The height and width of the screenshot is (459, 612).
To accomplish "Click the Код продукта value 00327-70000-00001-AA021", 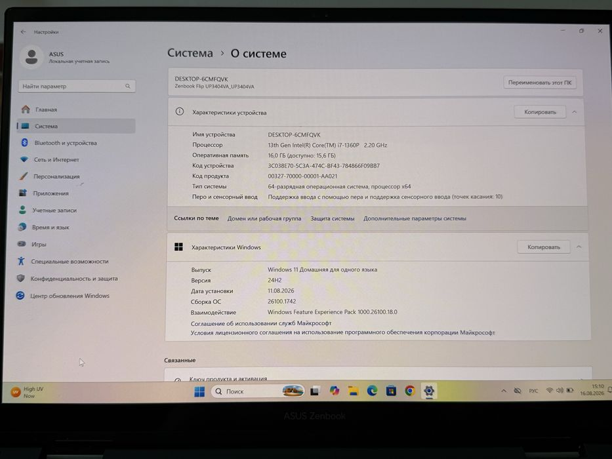I will click(302, 176).
